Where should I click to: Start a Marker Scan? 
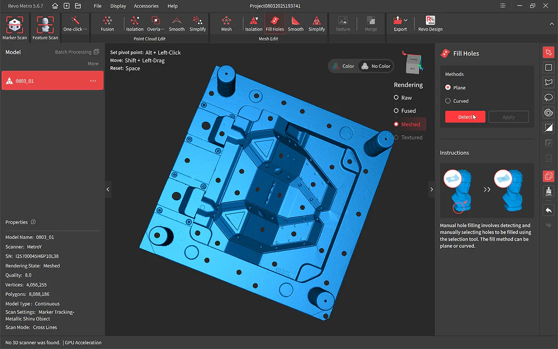[14, 27]
